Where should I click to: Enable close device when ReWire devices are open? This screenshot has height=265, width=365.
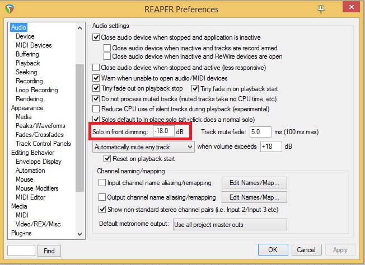pos(107,56)
